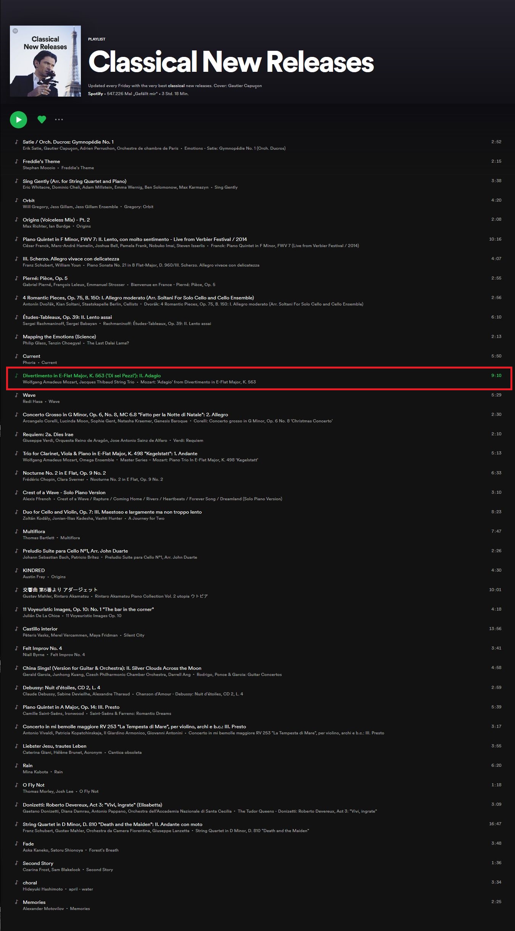Click the note icon next to Multiflora

click(x=16, y=532)
